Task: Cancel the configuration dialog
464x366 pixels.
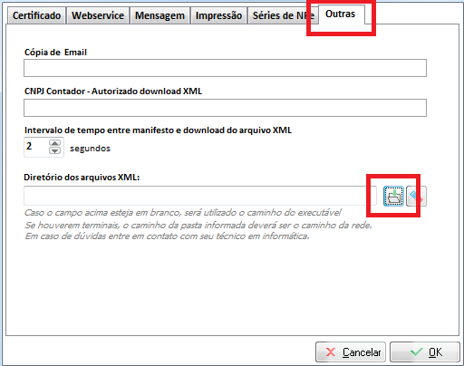Action: pos(351,352)
